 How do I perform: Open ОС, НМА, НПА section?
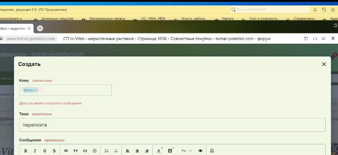pos(153,19)
